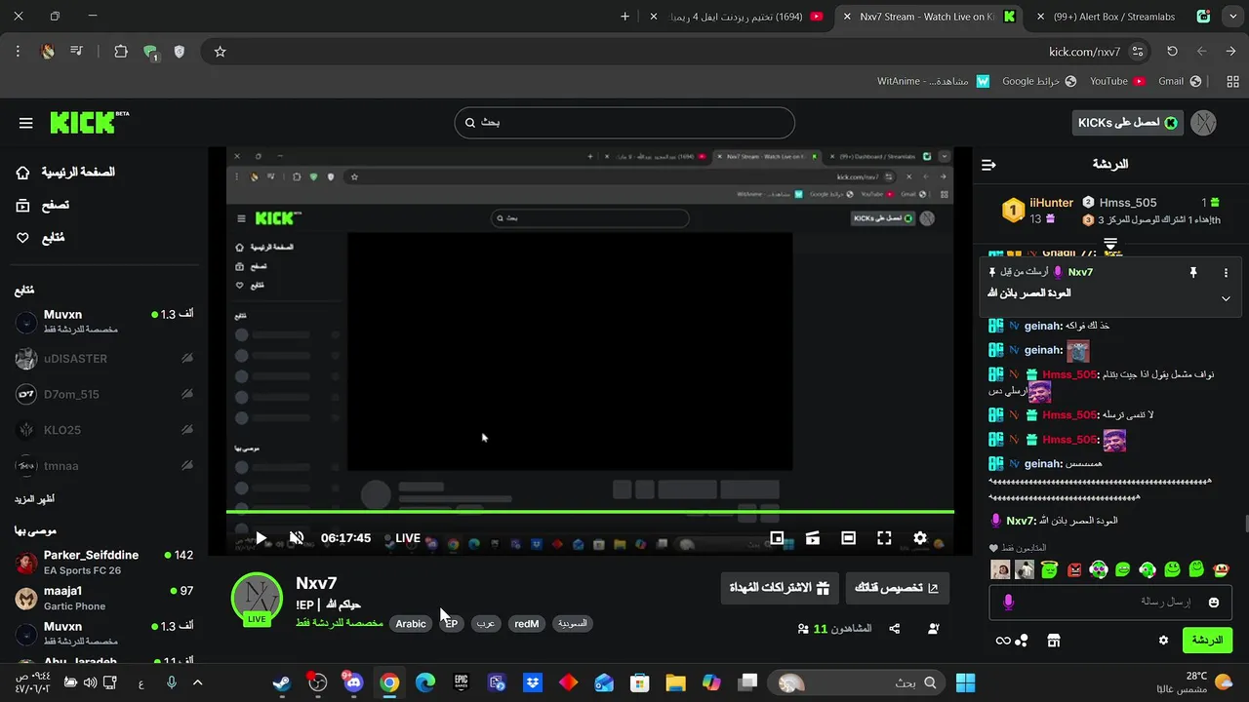
Task: Jump to the LIVE position in player
Action: click(402, 538)
